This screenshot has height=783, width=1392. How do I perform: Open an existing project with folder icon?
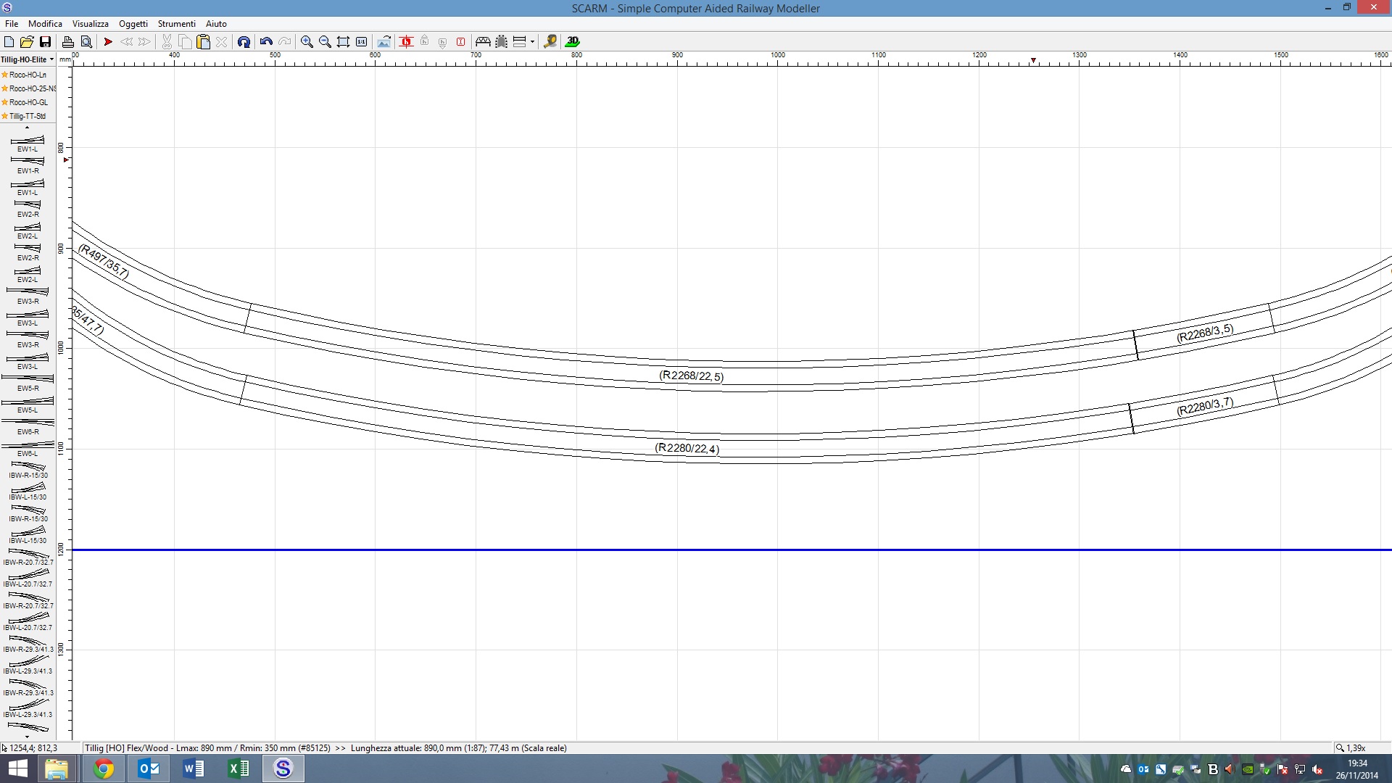coord(27,42)
